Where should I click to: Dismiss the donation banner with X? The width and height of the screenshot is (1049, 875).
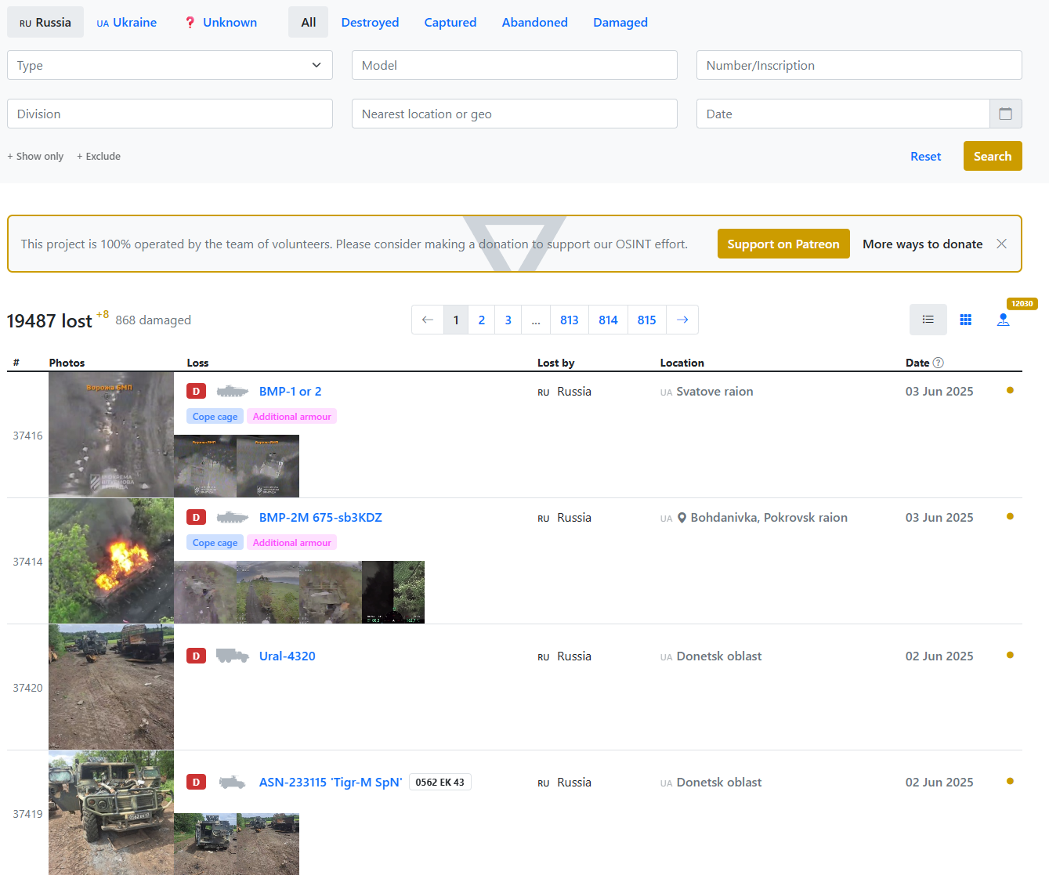click(1001, 244)
